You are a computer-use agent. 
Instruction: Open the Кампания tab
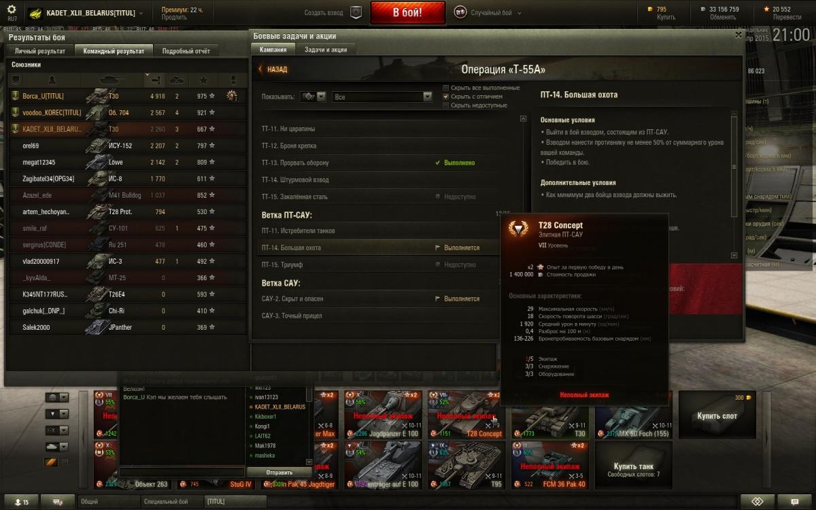click(x=273, y=50)
